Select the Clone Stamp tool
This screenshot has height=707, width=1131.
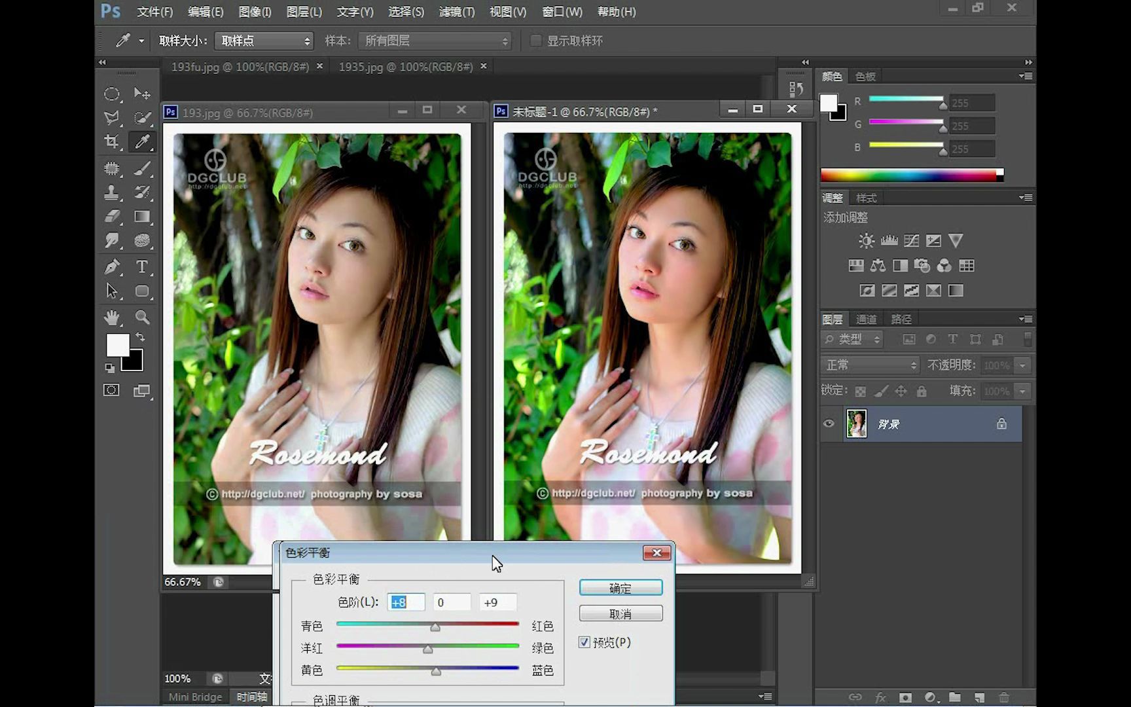112,192
